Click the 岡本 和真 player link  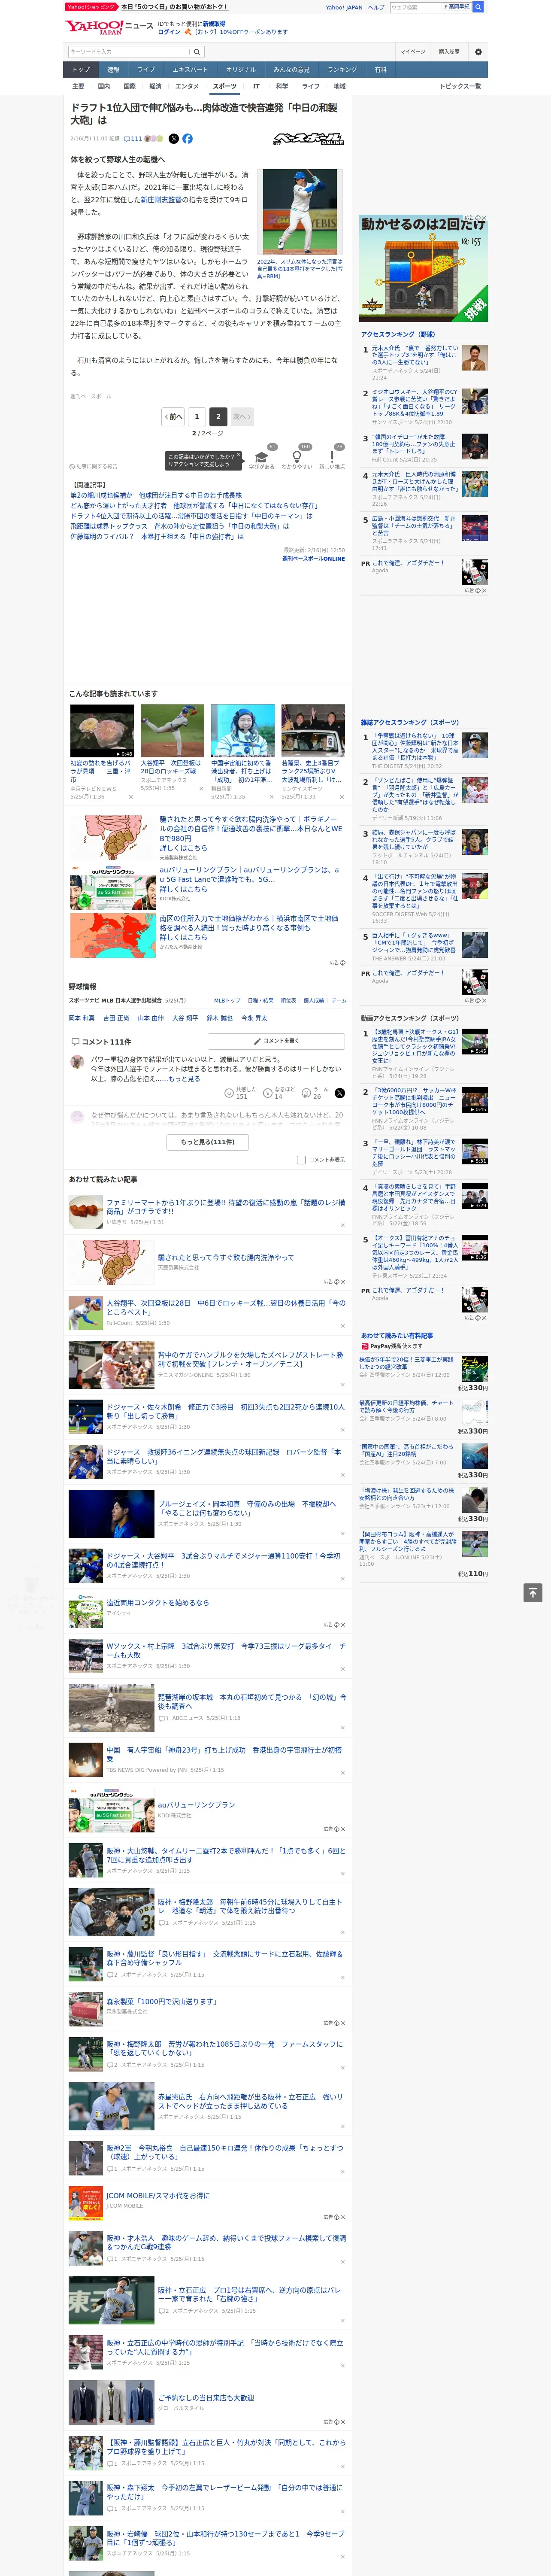(x=81, y=1018)
